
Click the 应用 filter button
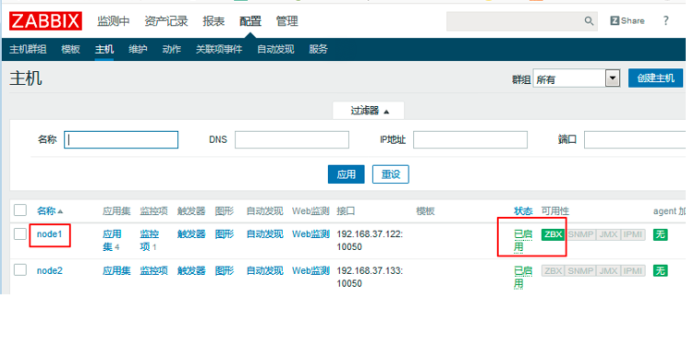click(x=347, y=174)
